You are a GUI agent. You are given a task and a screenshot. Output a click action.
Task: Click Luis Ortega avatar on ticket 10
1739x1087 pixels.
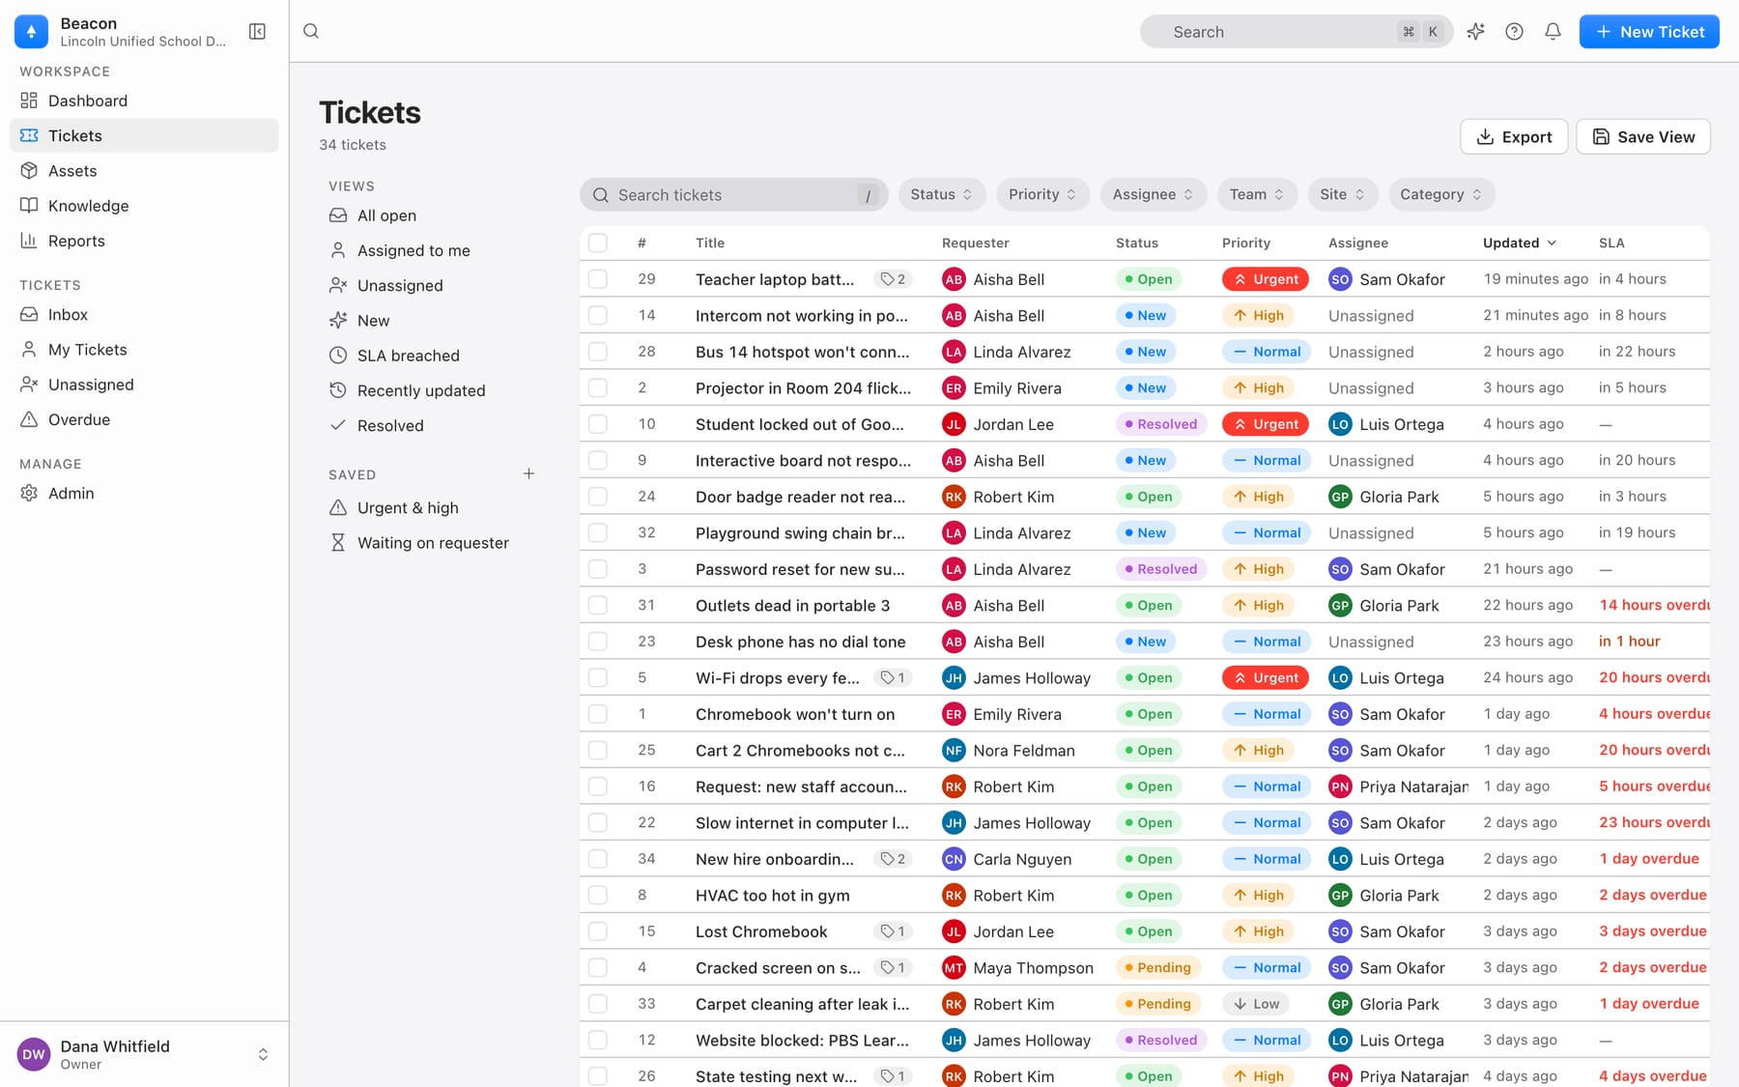pos(1340,424)
